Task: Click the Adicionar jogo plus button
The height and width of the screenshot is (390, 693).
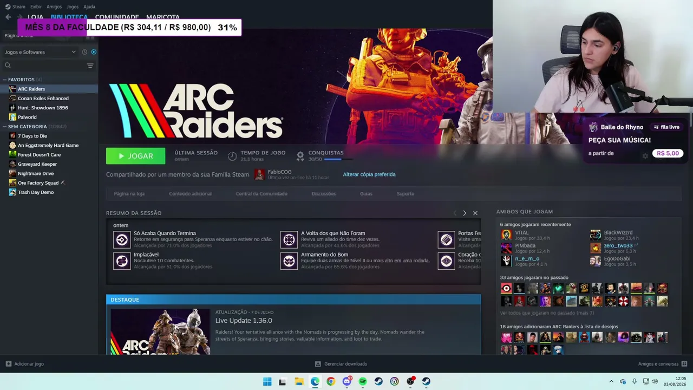Action: point(8,364)
